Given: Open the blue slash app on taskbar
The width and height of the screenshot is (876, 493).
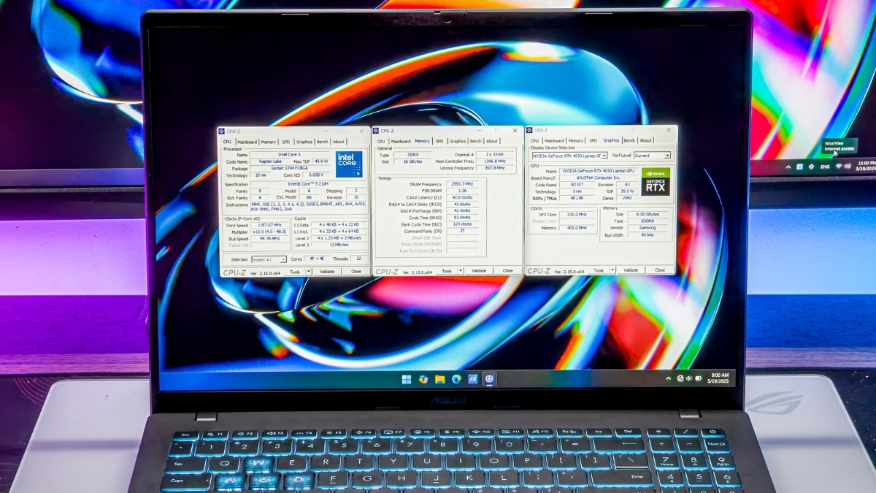Looking at the screenshot, I should click(x=473, y=379).
